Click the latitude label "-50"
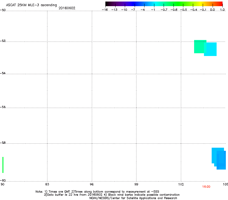This screenshot has height=200, width=228. click(x=3, y=10)
